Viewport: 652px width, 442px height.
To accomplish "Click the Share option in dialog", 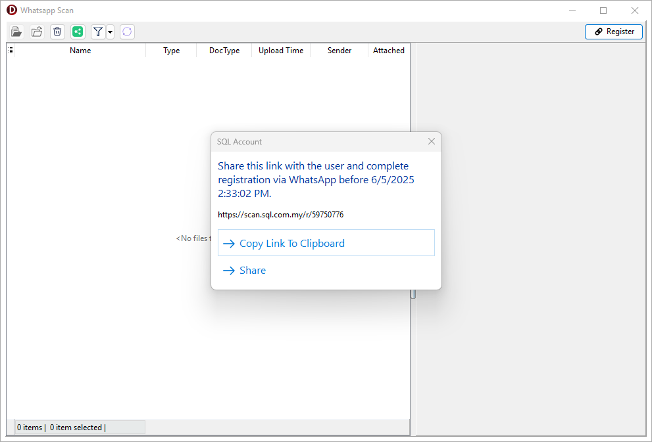I will (x=326, y=270).
